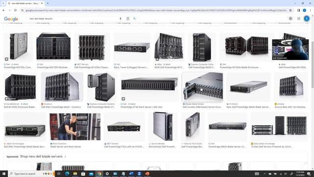Click 'Dell EMC PowerEdge M620 - Covenco' caption
This screenshot has height=177, width=314.
click(x=61, y=107)
